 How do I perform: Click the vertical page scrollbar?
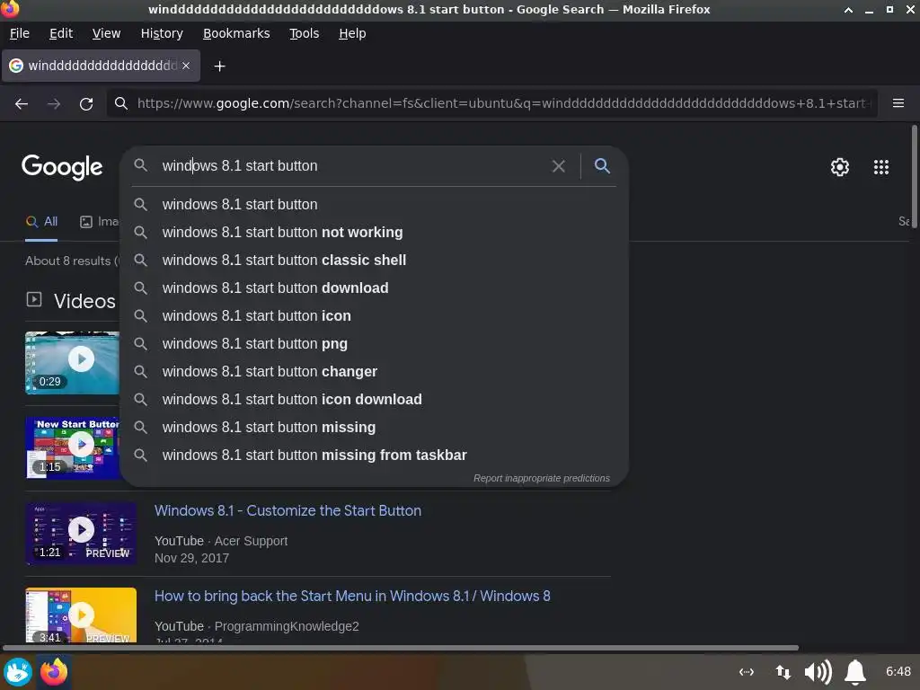914,179
